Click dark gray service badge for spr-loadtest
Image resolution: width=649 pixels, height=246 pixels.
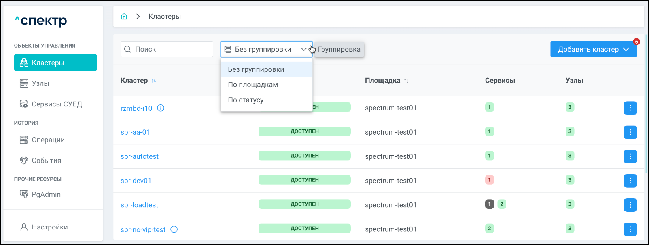point(489,204)
